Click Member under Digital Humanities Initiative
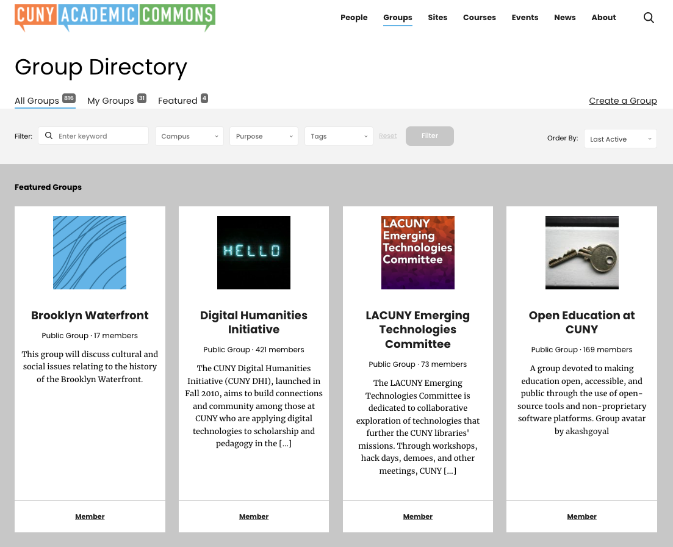 254,516
